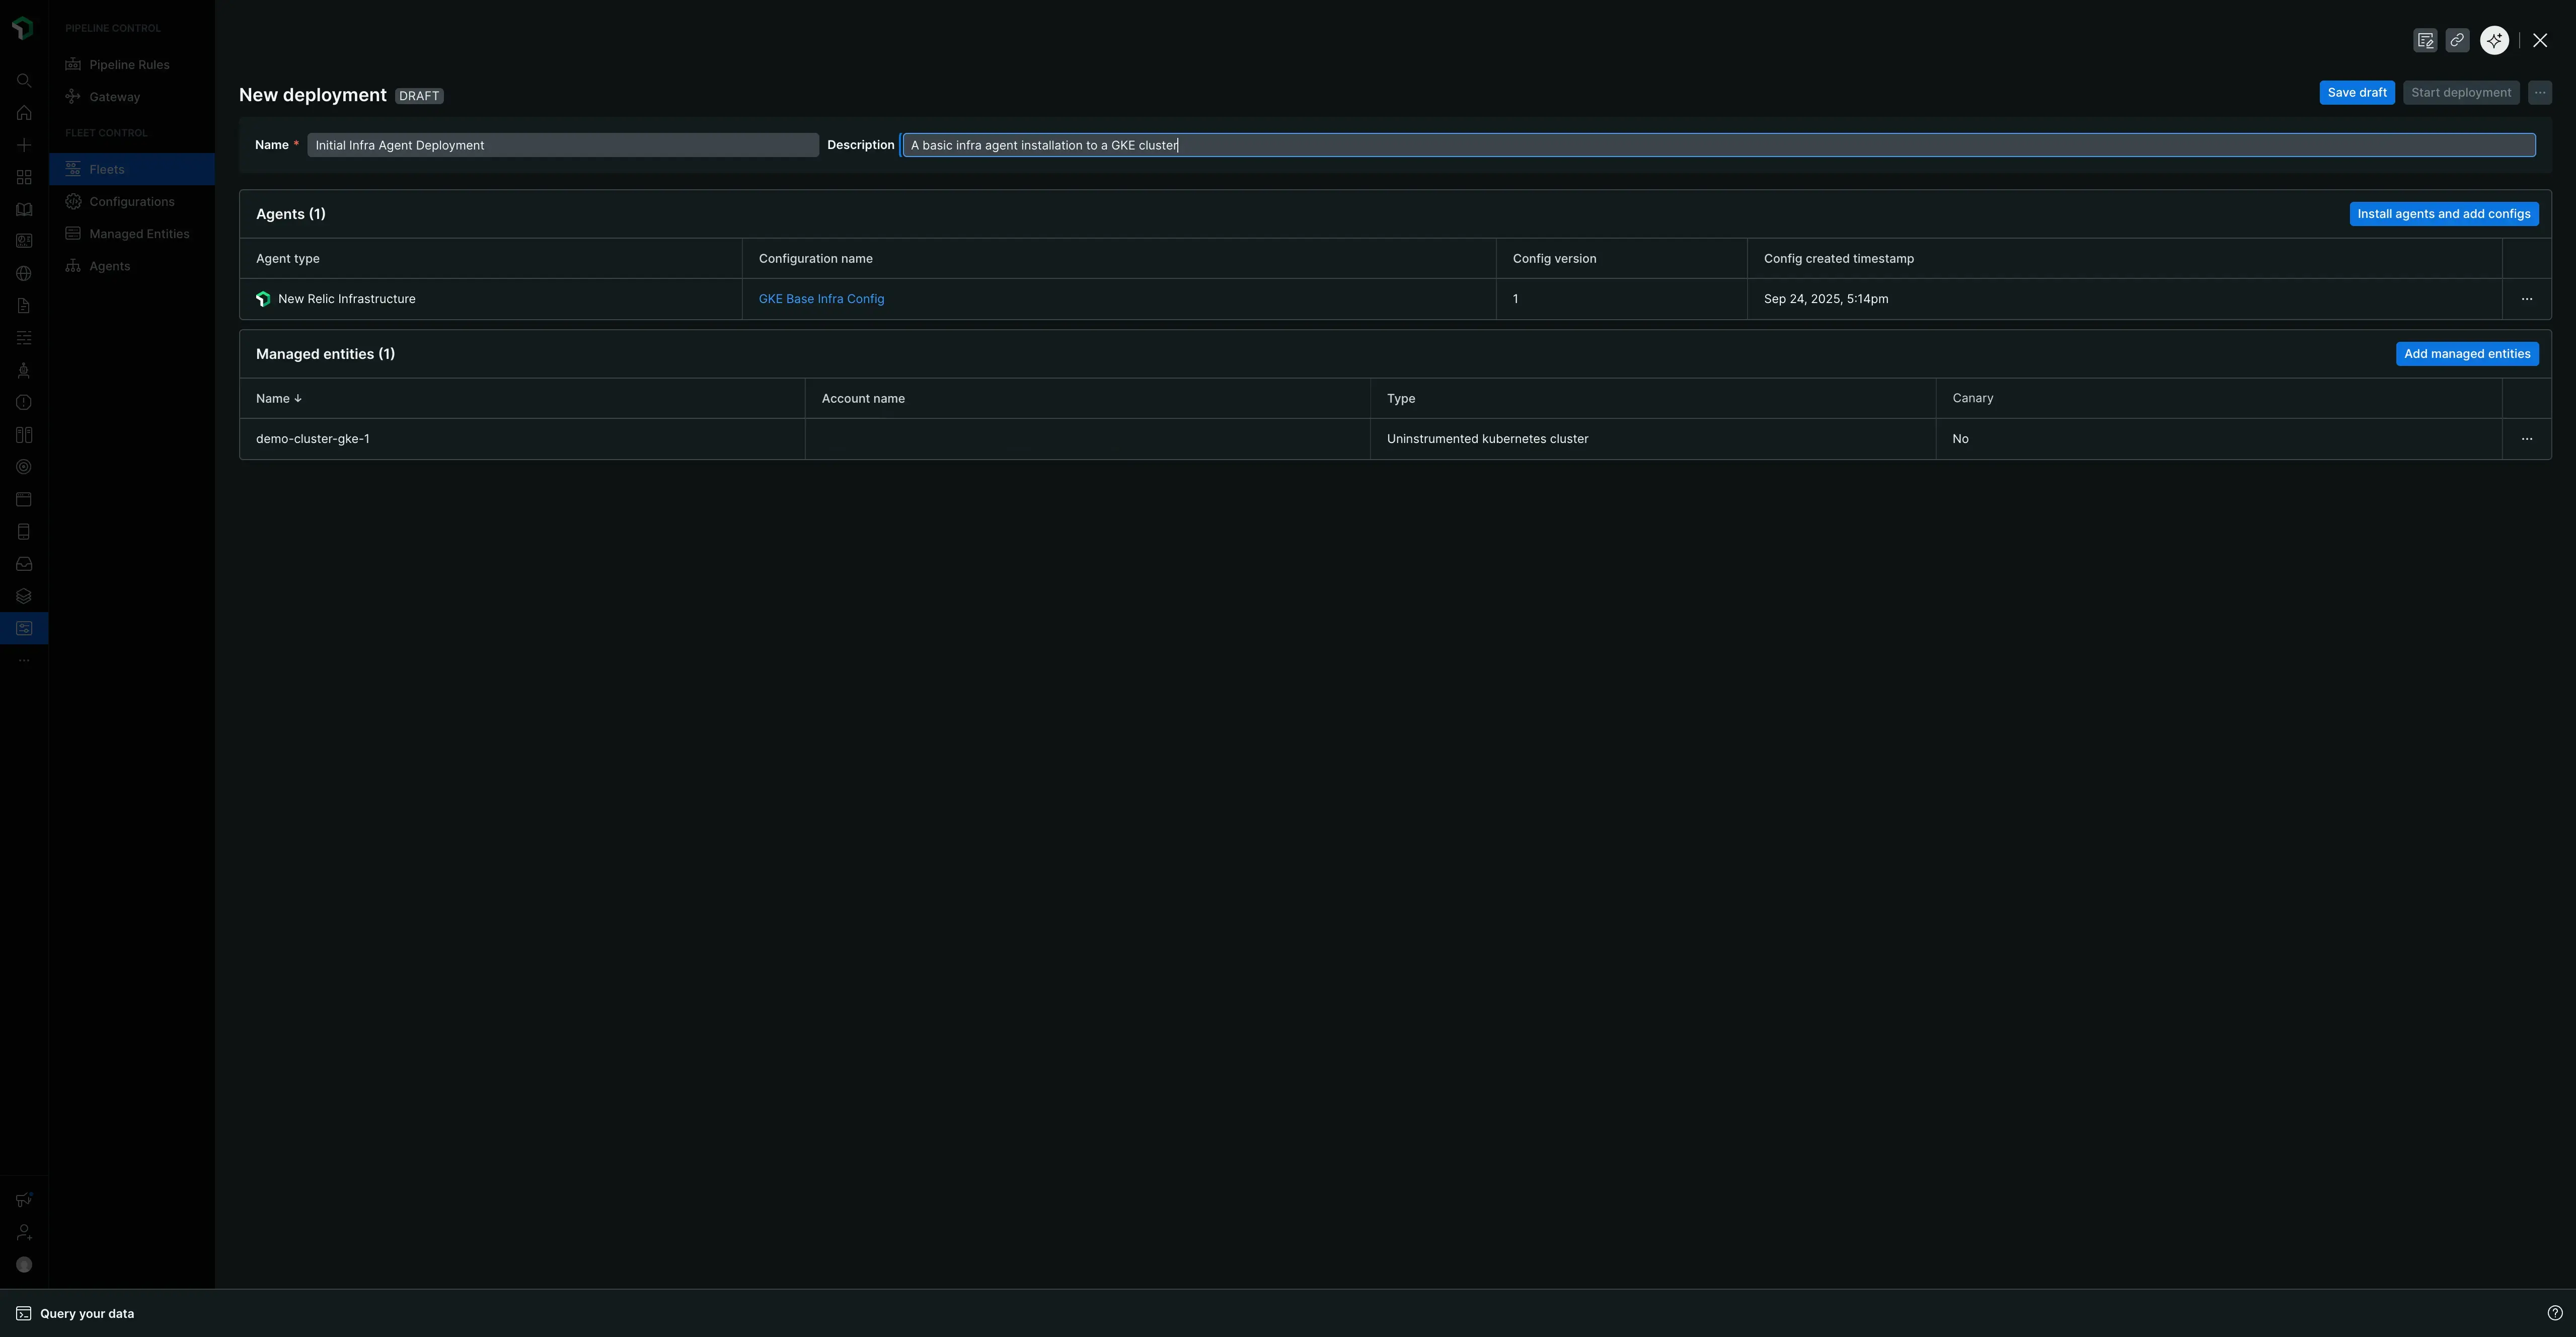Open the search from the sidebar

[x=24, y=81]
